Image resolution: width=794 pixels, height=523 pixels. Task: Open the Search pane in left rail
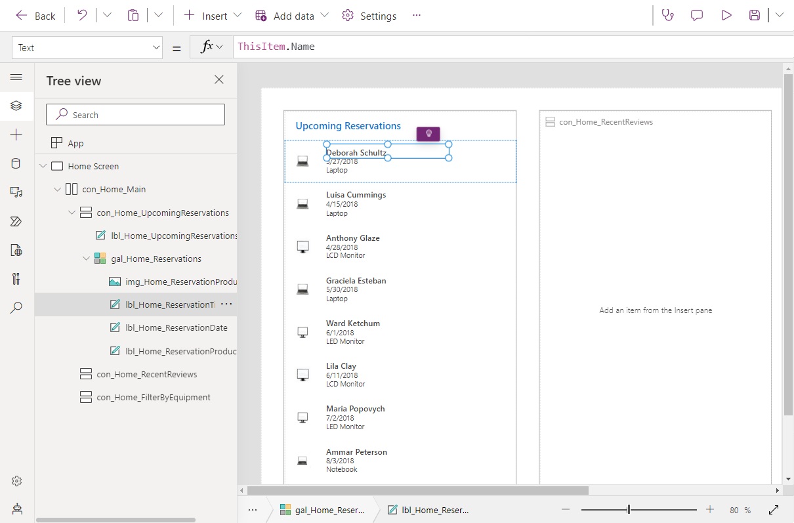point(16,308)
